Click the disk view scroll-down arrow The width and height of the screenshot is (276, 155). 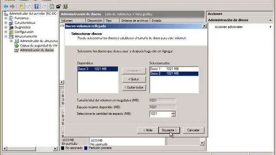click(x=202, y=143)
